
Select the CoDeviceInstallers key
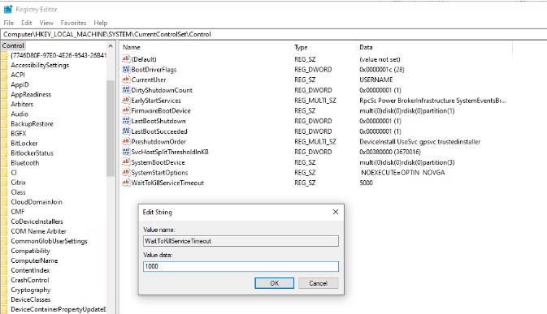point(37,221)
